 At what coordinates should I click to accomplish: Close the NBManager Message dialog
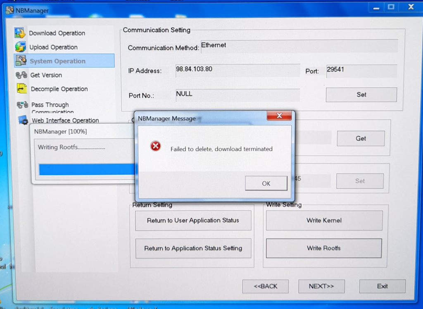click(279, 116)
